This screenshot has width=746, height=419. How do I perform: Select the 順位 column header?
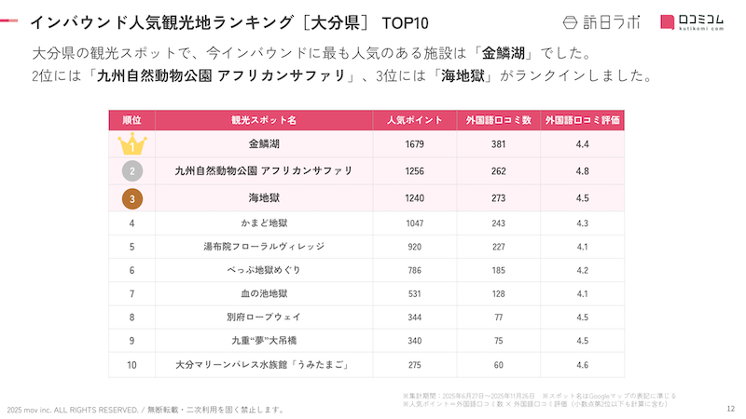pos(132,120)
